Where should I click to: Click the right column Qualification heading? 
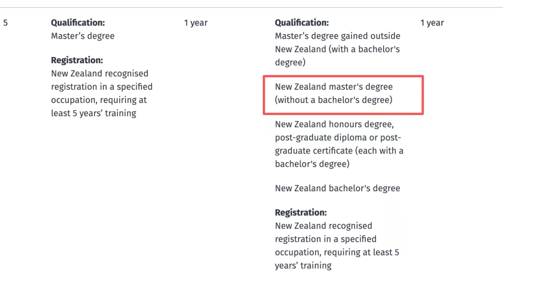tap(302, 23)
